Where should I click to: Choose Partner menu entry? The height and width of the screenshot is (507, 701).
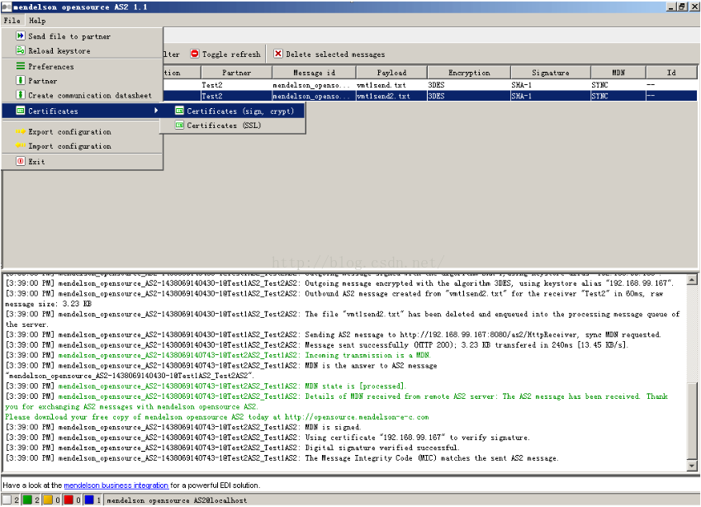pos(83,80)
